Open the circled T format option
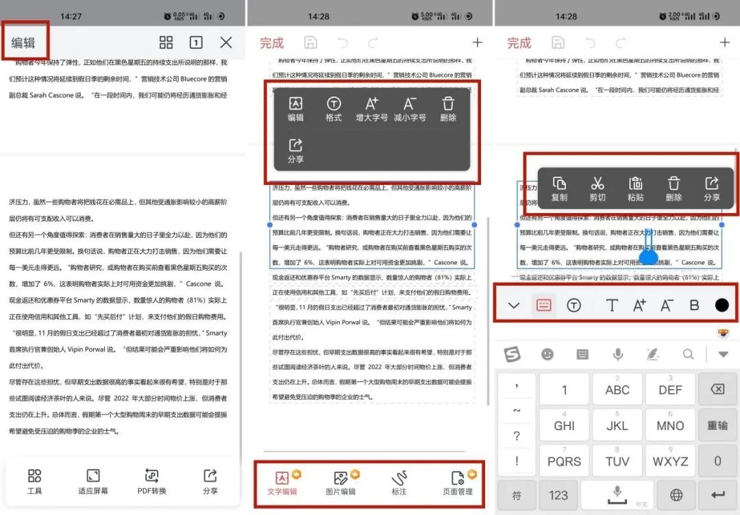Screen dimensions: 740x515 pyautogui.click(x=574, y=305)
